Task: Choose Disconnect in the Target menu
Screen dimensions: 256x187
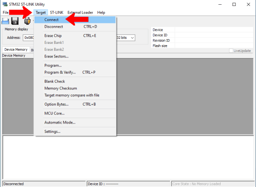Action: click(53, 26)
